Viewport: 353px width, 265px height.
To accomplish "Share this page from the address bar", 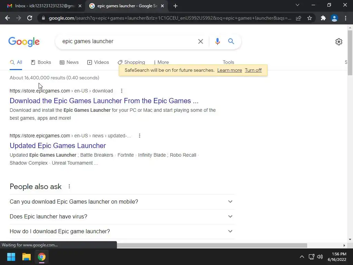I will point(299,18).
